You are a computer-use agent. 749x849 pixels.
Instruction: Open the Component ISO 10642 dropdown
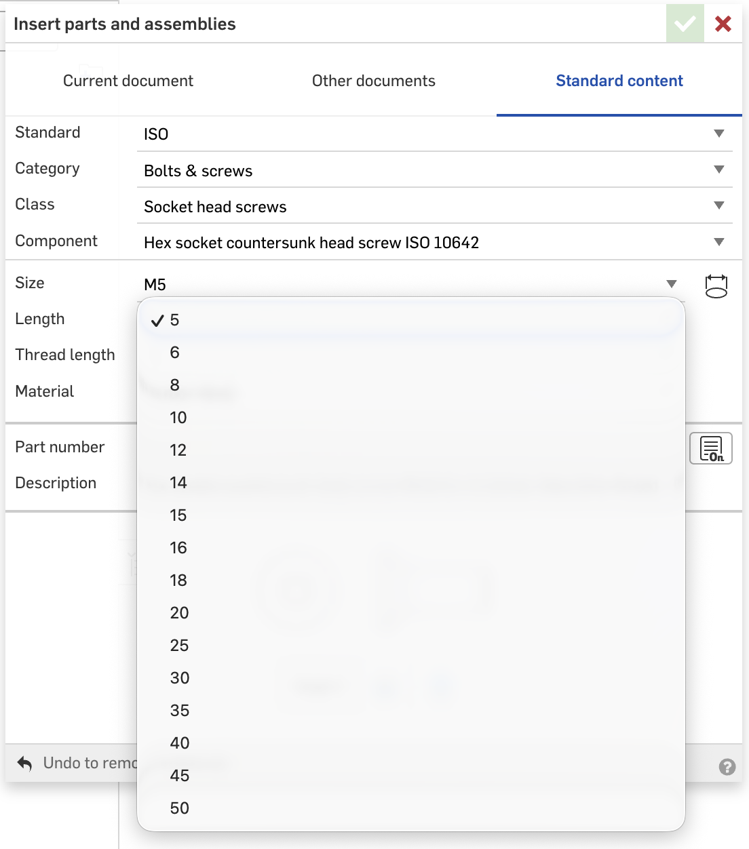point(434,242)
